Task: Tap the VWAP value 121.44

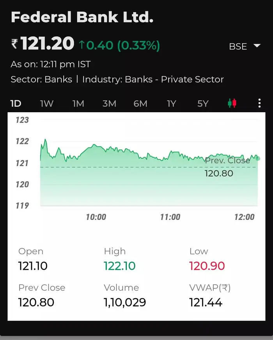Action: pyautogui.click(x=206, y=302)
